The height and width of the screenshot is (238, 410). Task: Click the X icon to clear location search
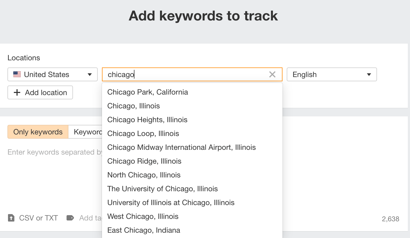tap(272, 74)
